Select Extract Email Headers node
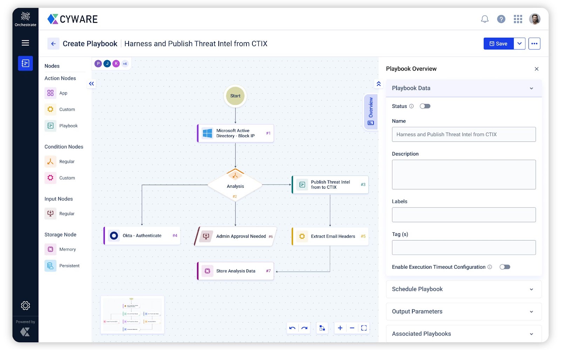Screen dimensions: 561x350 pos(330,236)
